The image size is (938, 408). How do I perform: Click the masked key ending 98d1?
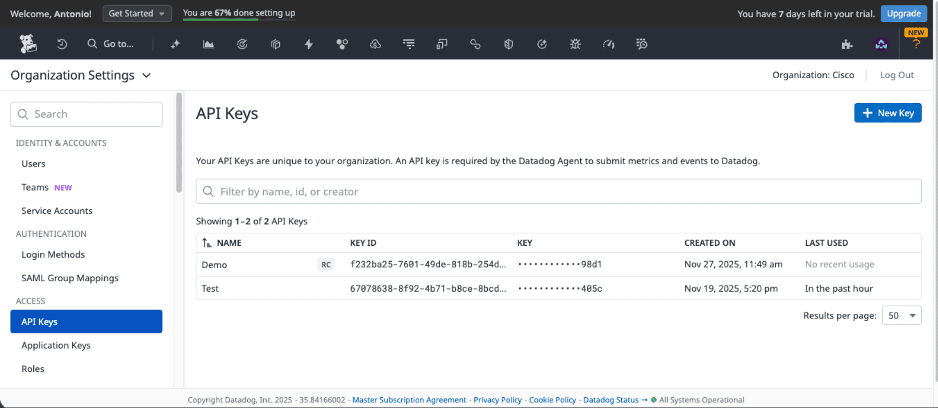click(x=560, y=264)
